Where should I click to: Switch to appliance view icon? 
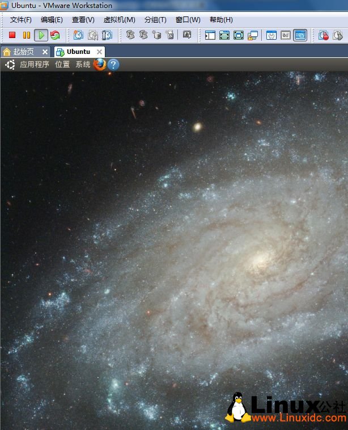tap(286, 35)
